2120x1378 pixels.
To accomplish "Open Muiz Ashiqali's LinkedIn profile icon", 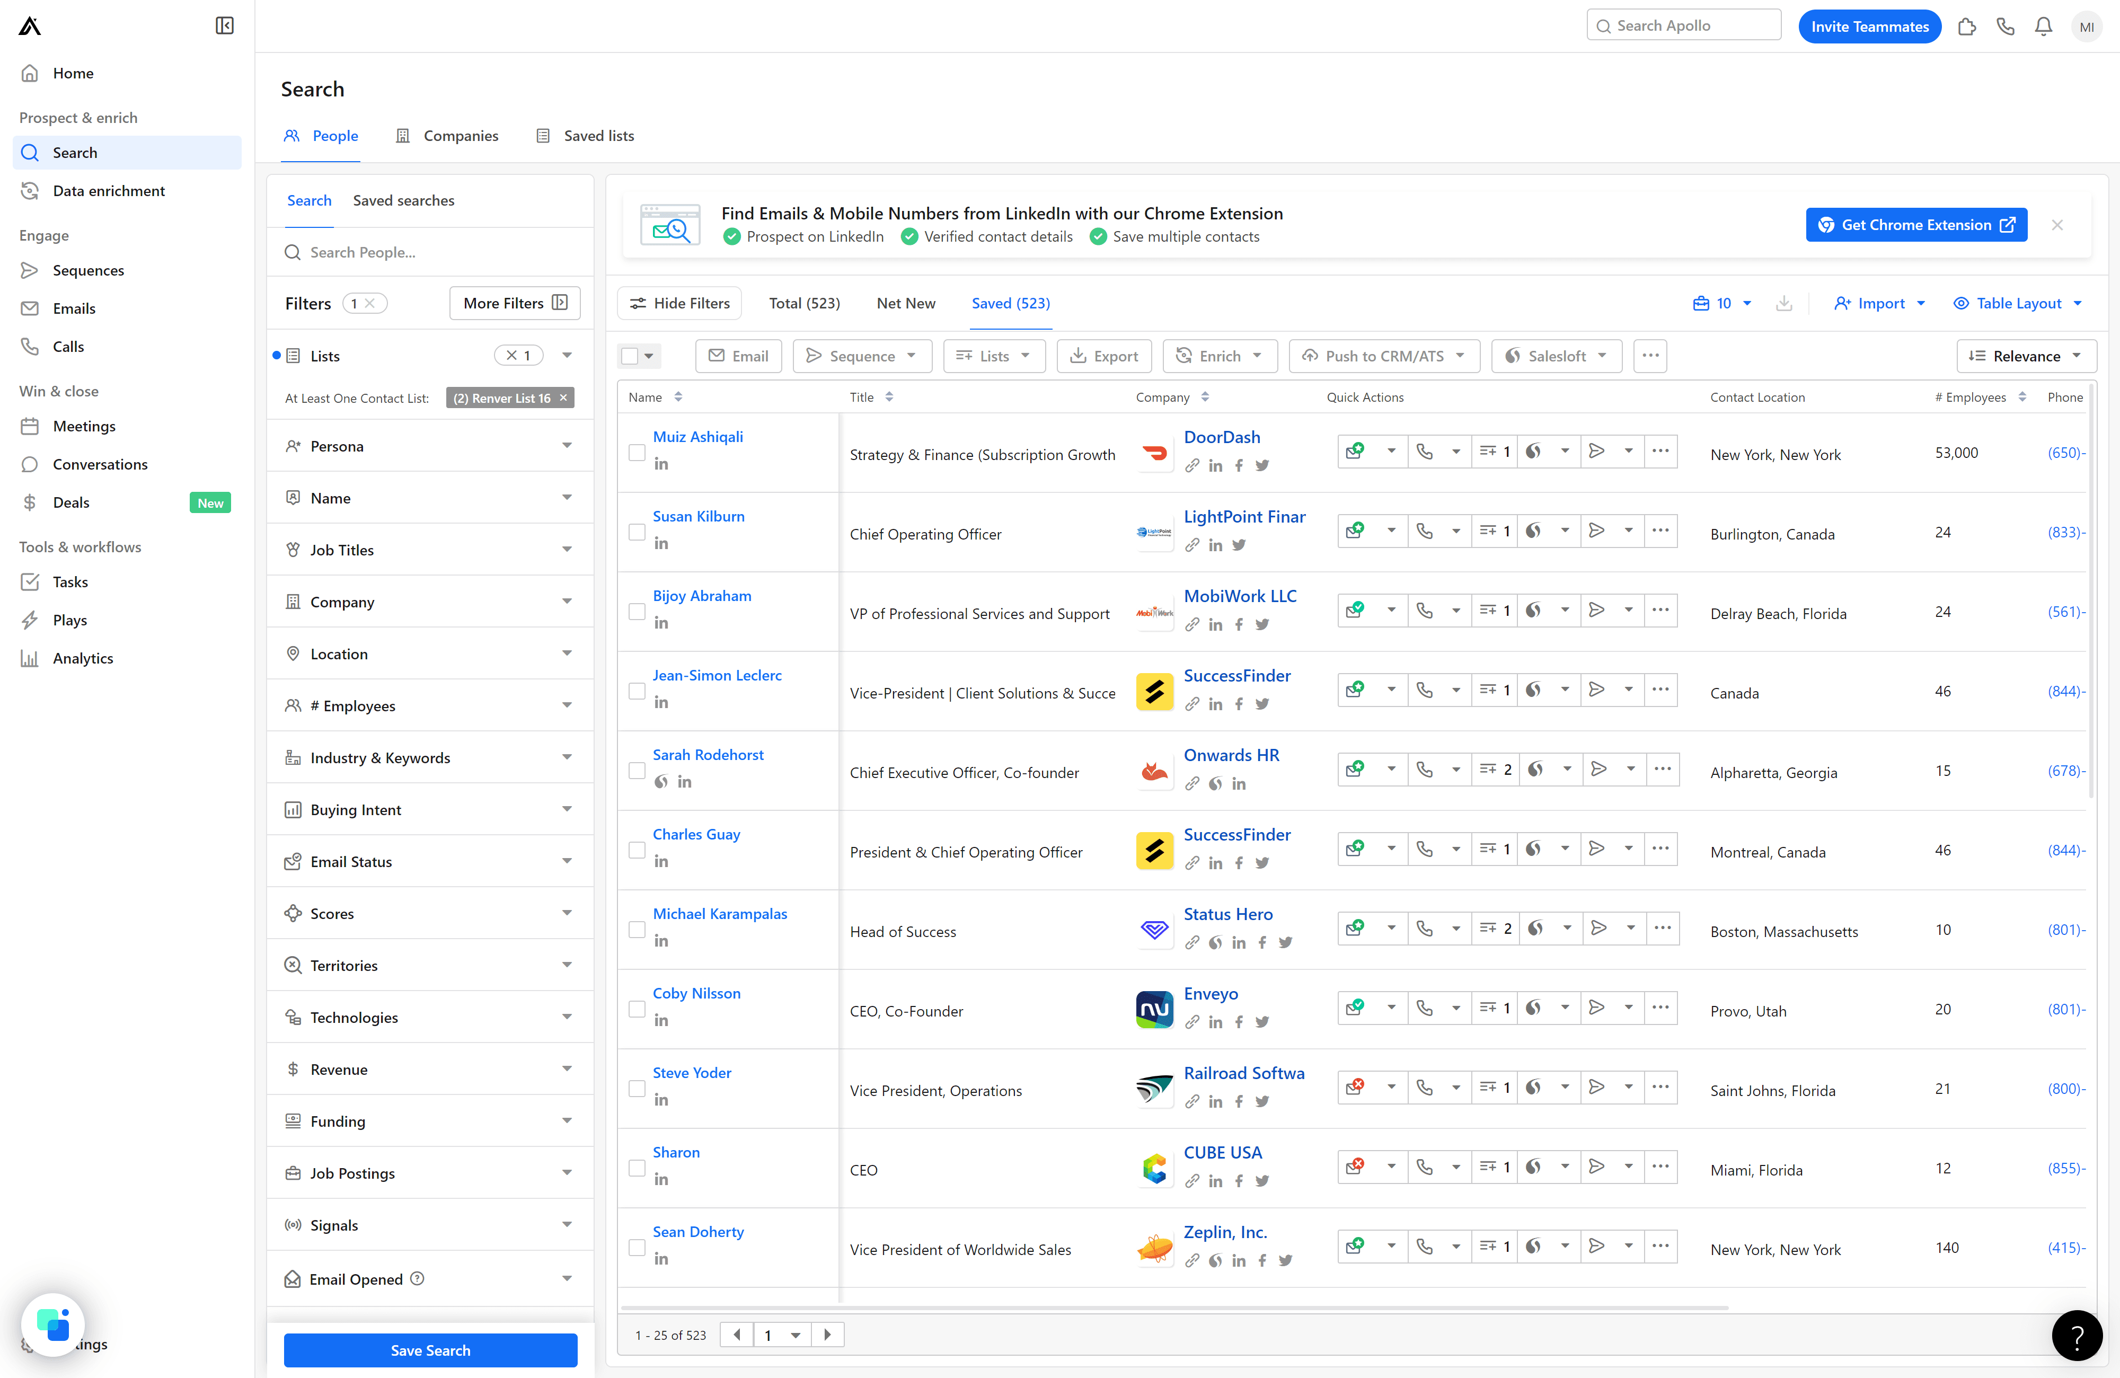I will 661,464.
